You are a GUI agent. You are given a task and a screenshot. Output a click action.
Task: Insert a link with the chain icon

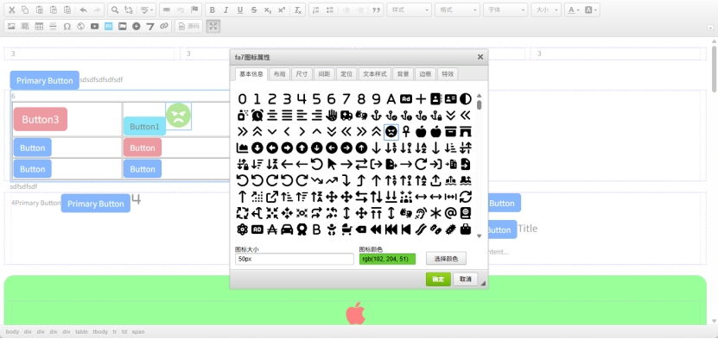coord(164,27)
